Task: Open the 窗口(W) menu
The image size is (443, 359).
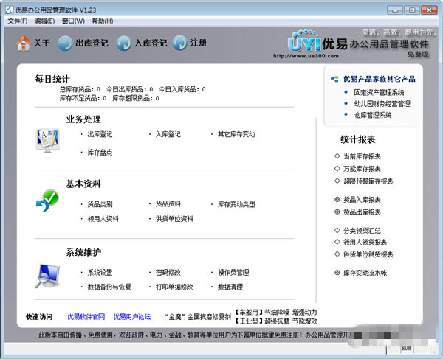Action: click(x=74, y=21)
